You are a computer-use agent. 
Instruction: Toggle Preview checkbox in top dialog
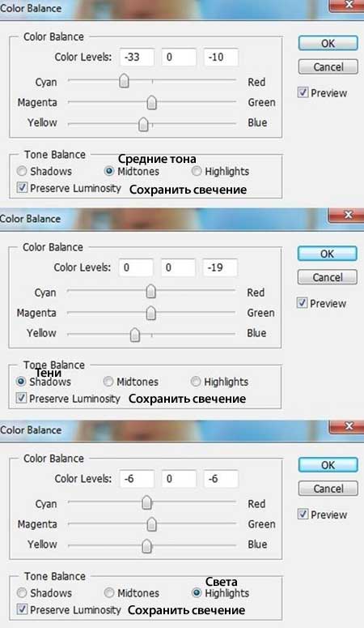click(x=303, y=92)
